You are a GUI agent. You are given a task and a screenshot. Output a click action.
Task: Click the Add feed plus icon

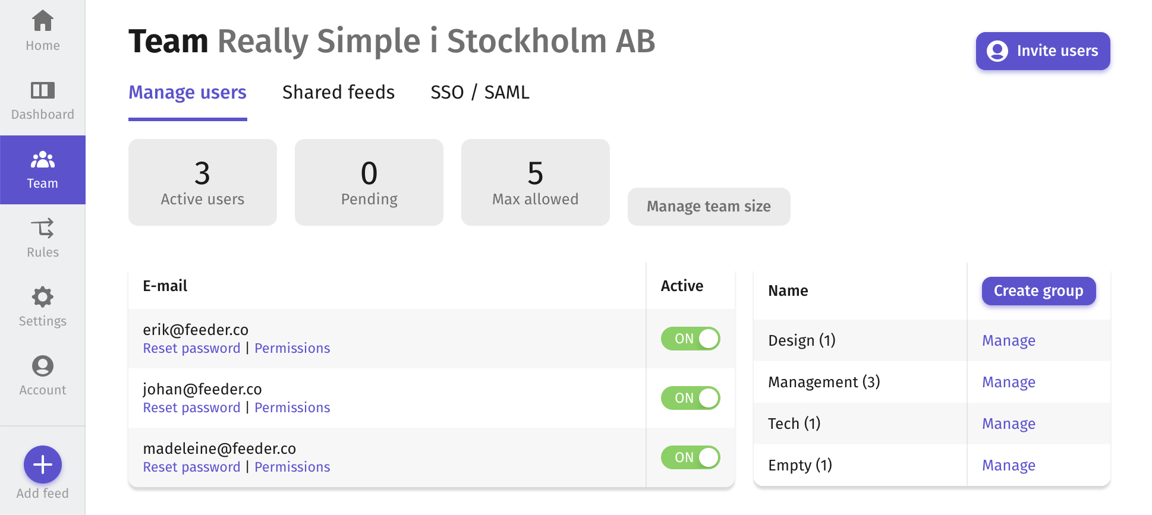[x=43, y=465]
